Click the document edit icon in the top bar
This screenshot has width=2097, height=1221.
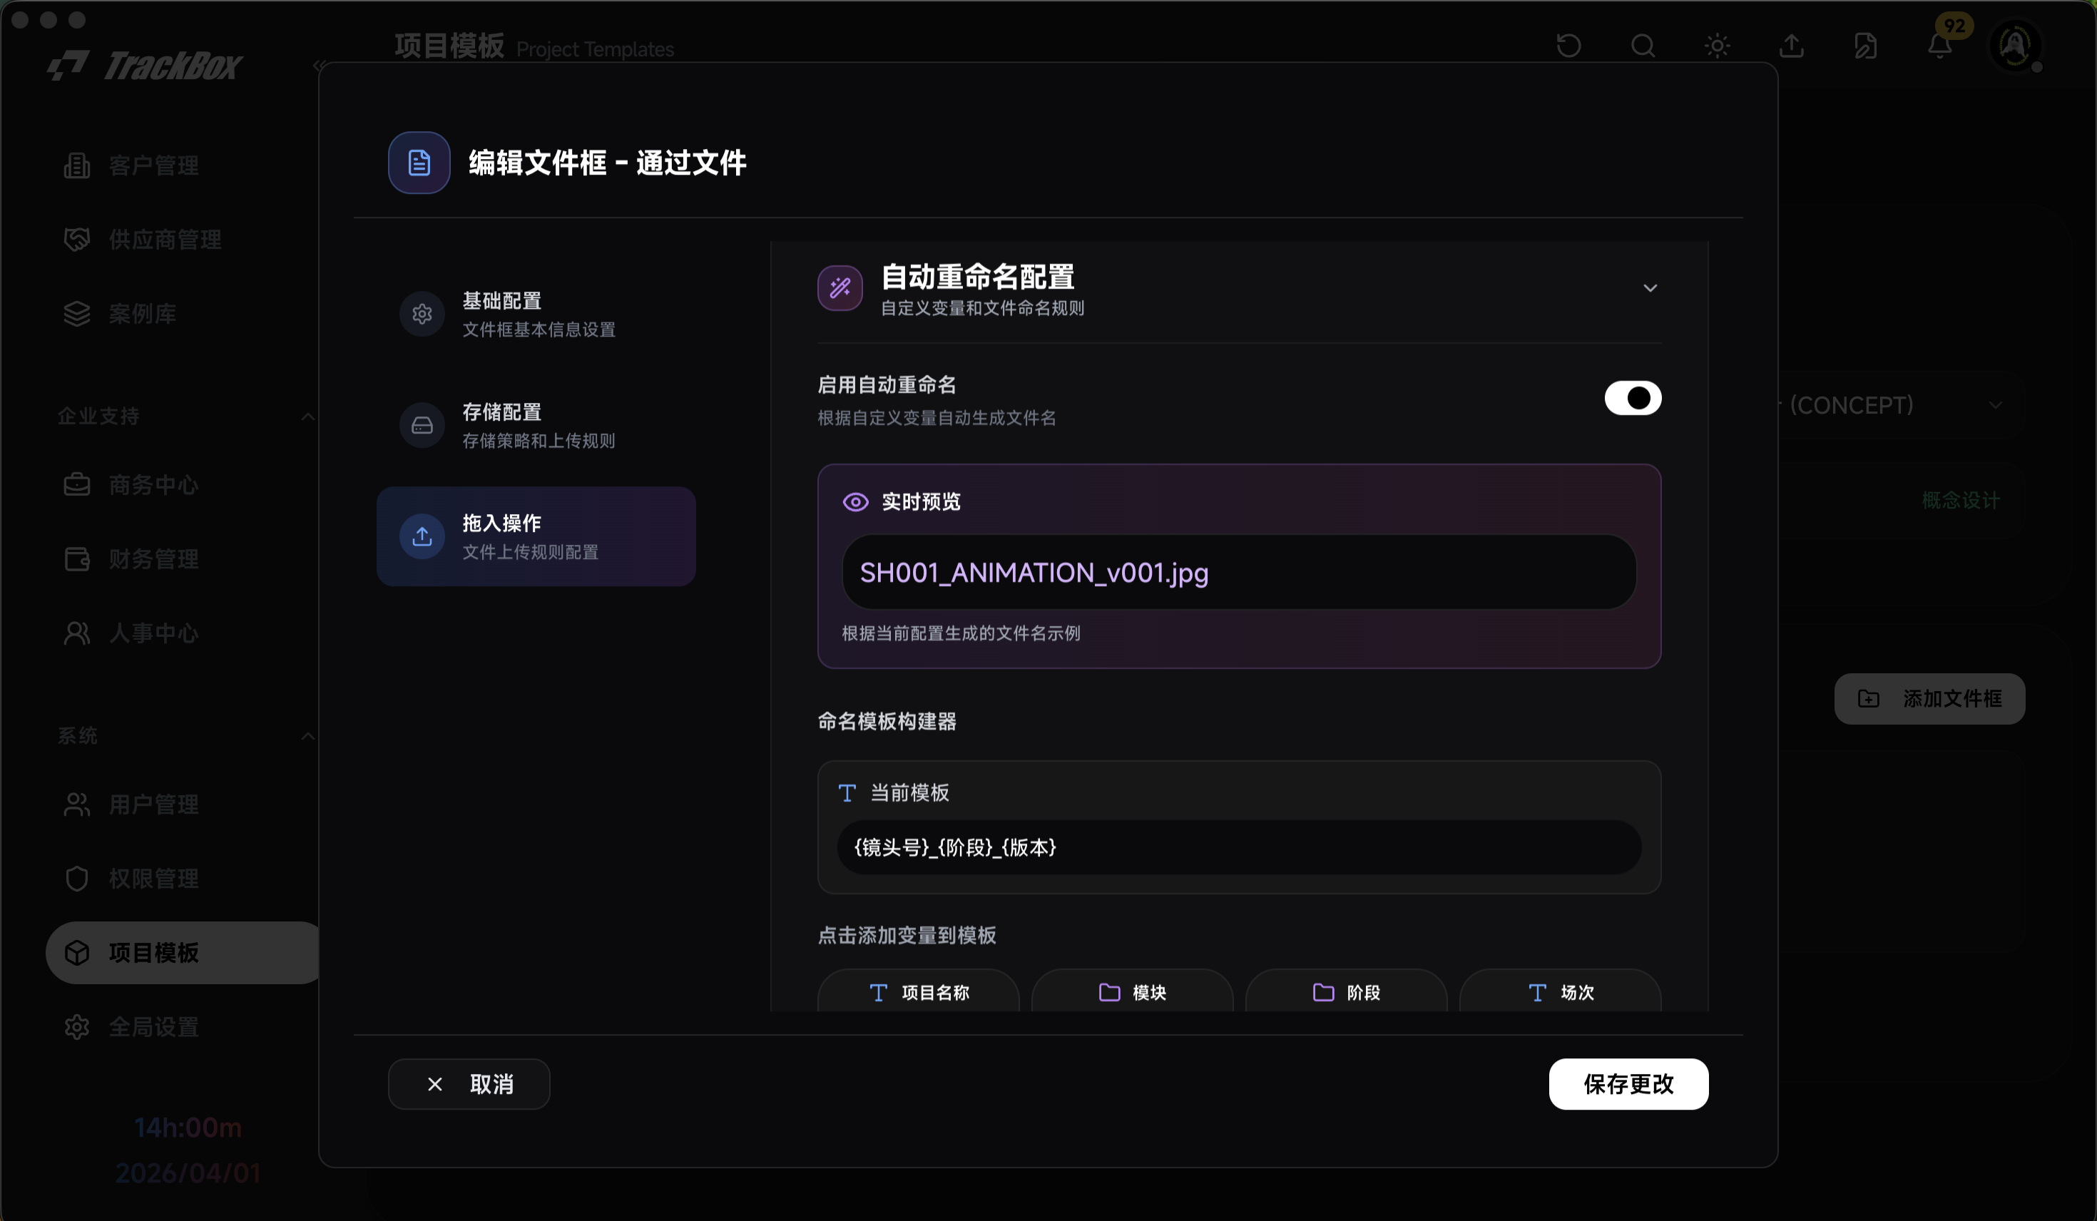pos(1866,45)
